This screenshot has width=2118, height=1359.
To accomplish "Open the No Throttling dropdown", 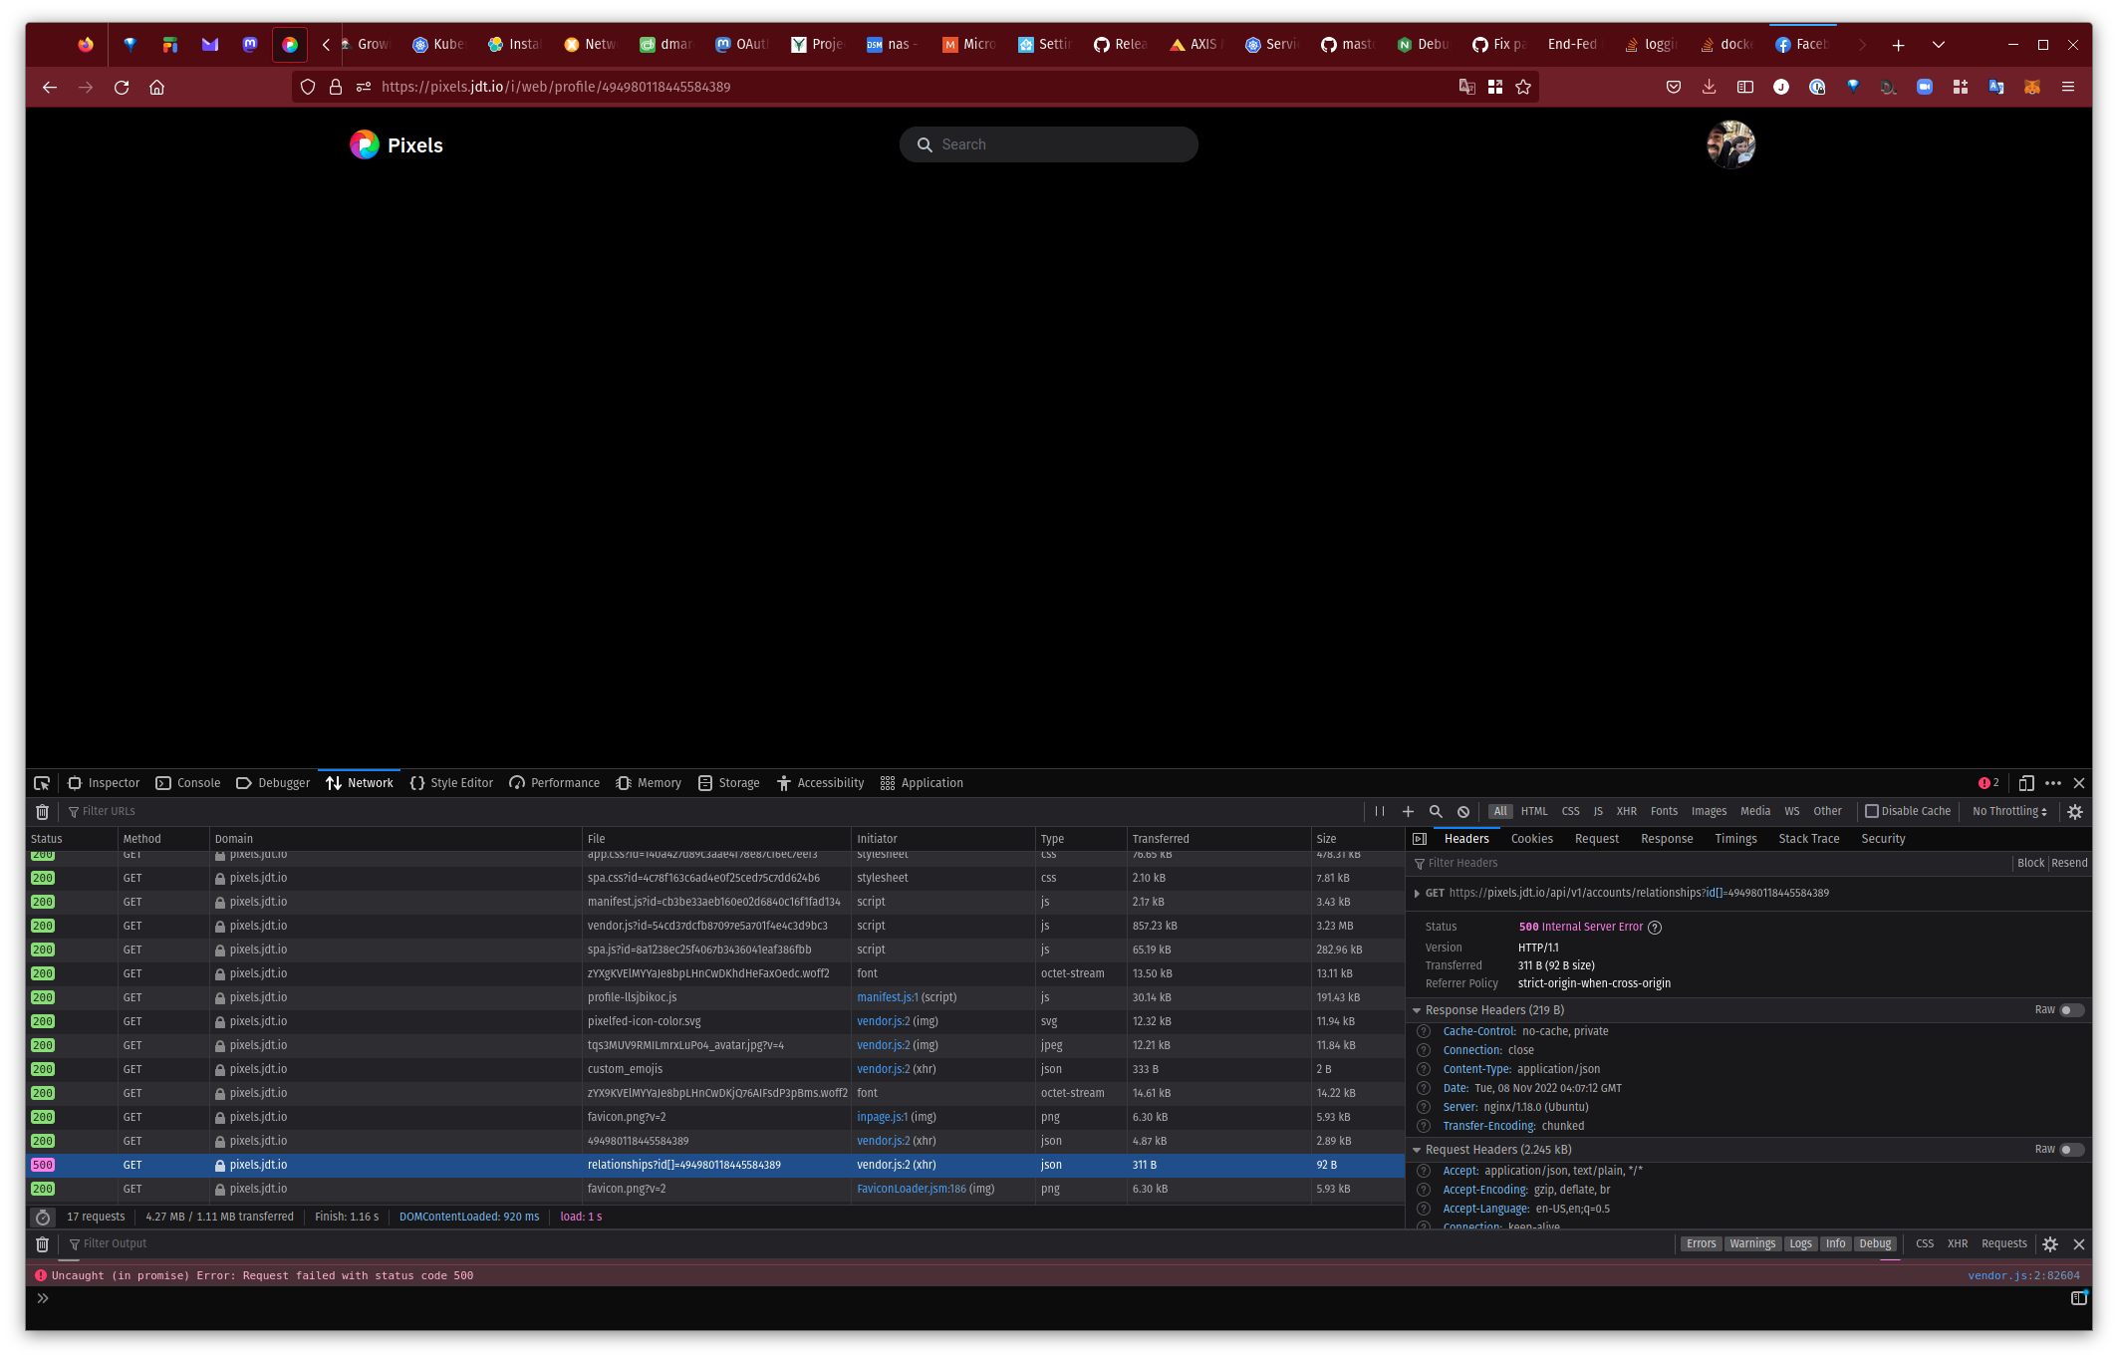I will pos(2009,811).
